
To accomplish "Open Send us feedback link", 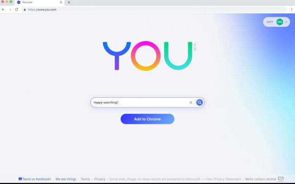I will coord(37,179).
